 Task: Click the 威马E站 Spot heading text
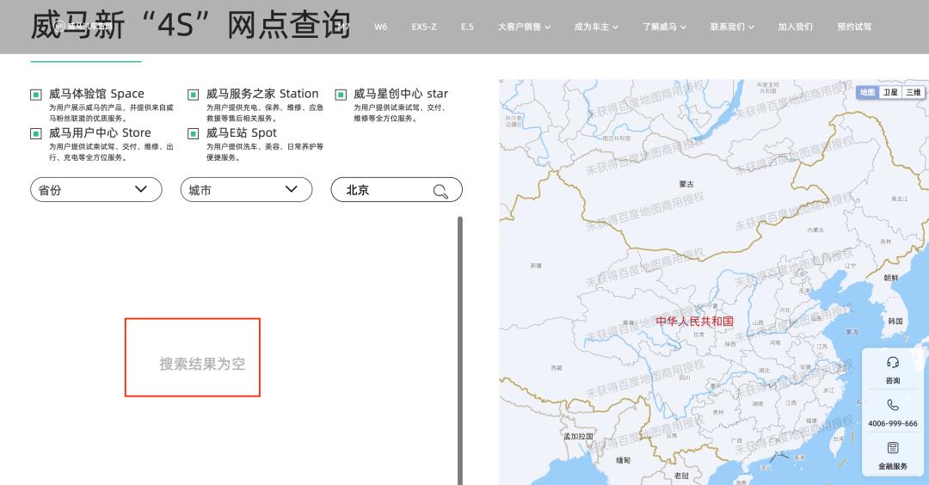241,132
